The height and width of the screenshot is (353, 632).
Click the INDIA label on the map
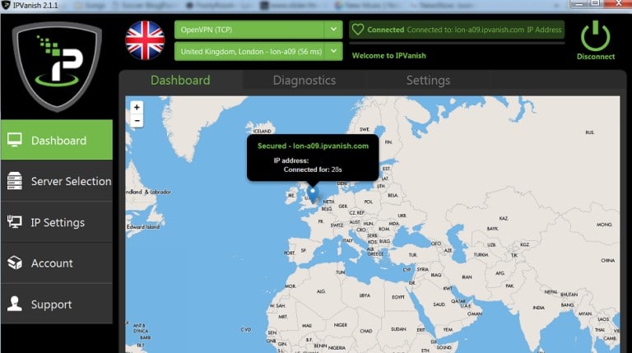(x=538, y=308)
